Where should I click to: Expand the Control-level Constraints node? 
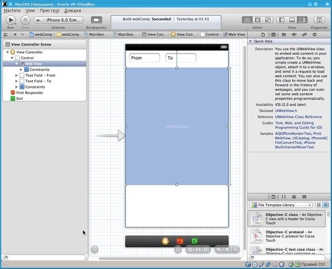tap(17, 87)
